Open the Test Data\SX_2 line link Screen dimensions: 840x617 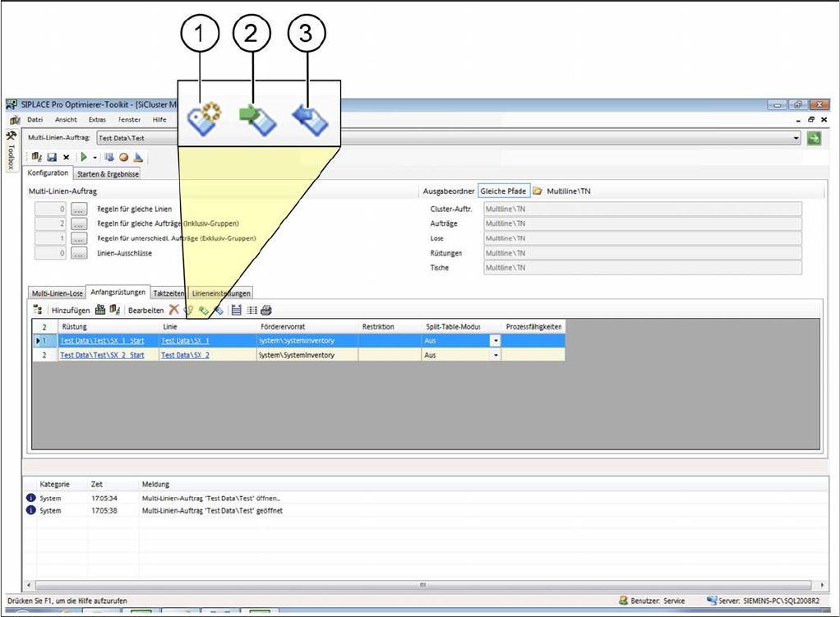coord(185,355)
